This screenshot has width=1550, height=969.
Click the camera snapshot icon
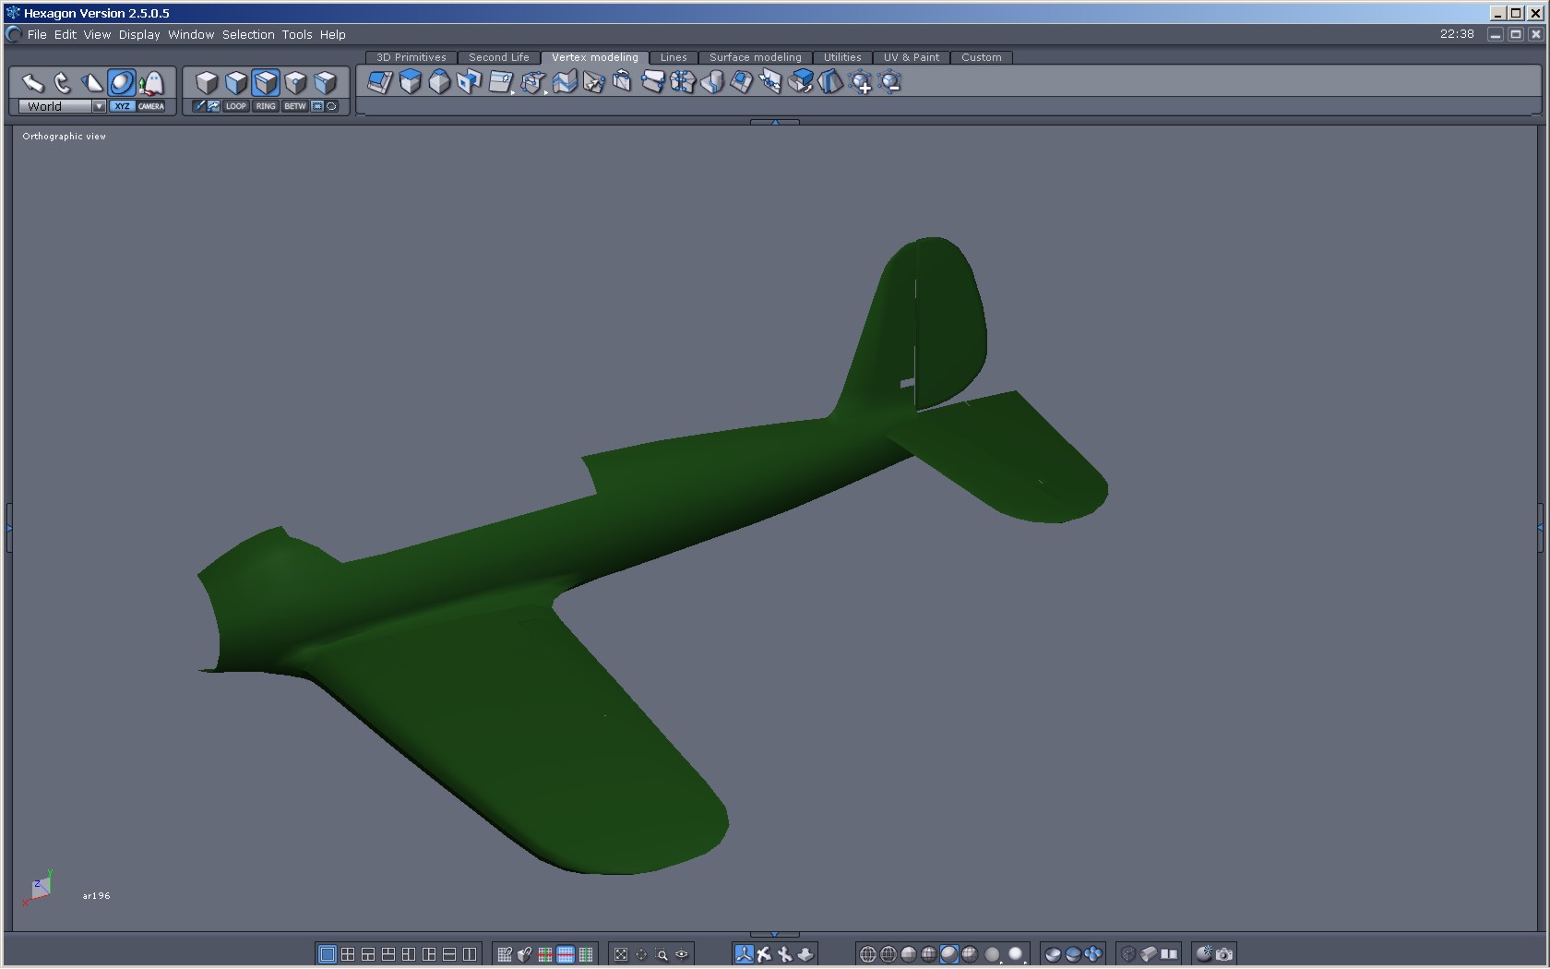click(x=1224, y=954)
